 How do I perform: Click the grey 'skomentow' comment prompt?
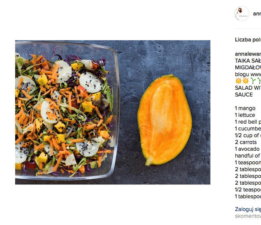(248, 216)
